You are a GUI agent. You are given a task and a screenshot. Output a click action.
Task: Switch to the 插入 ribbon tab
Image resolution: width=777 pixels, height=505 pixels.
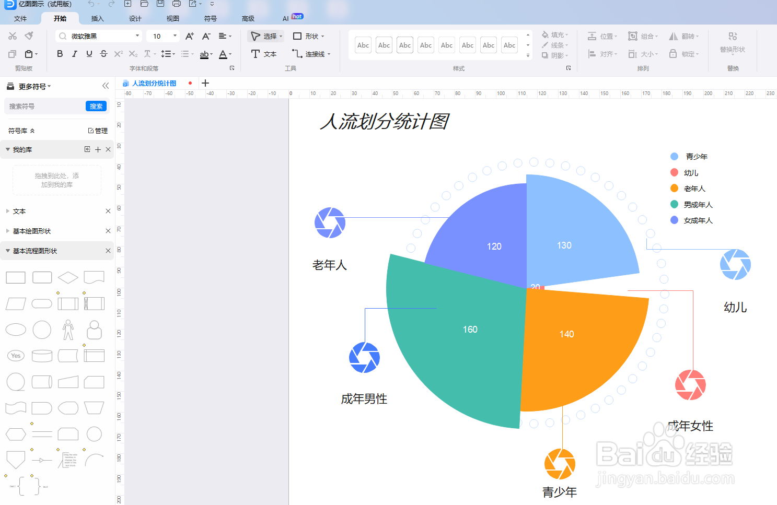97,18
